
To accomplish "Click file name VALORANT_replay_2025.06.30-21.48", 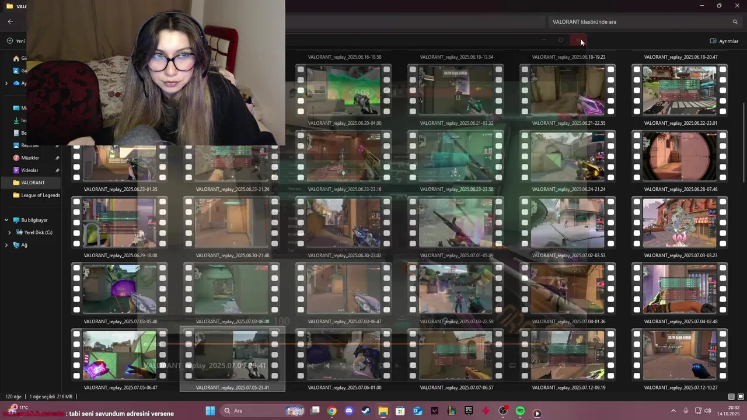I will coord(232,256).
